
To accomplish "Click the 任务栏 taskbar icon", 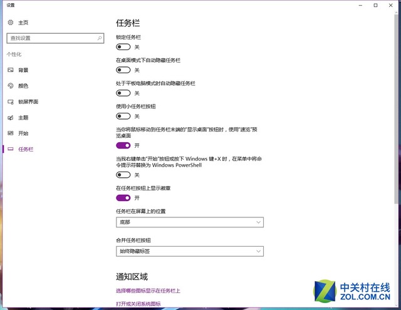I will pyautogui.click(x=11, y=149).
